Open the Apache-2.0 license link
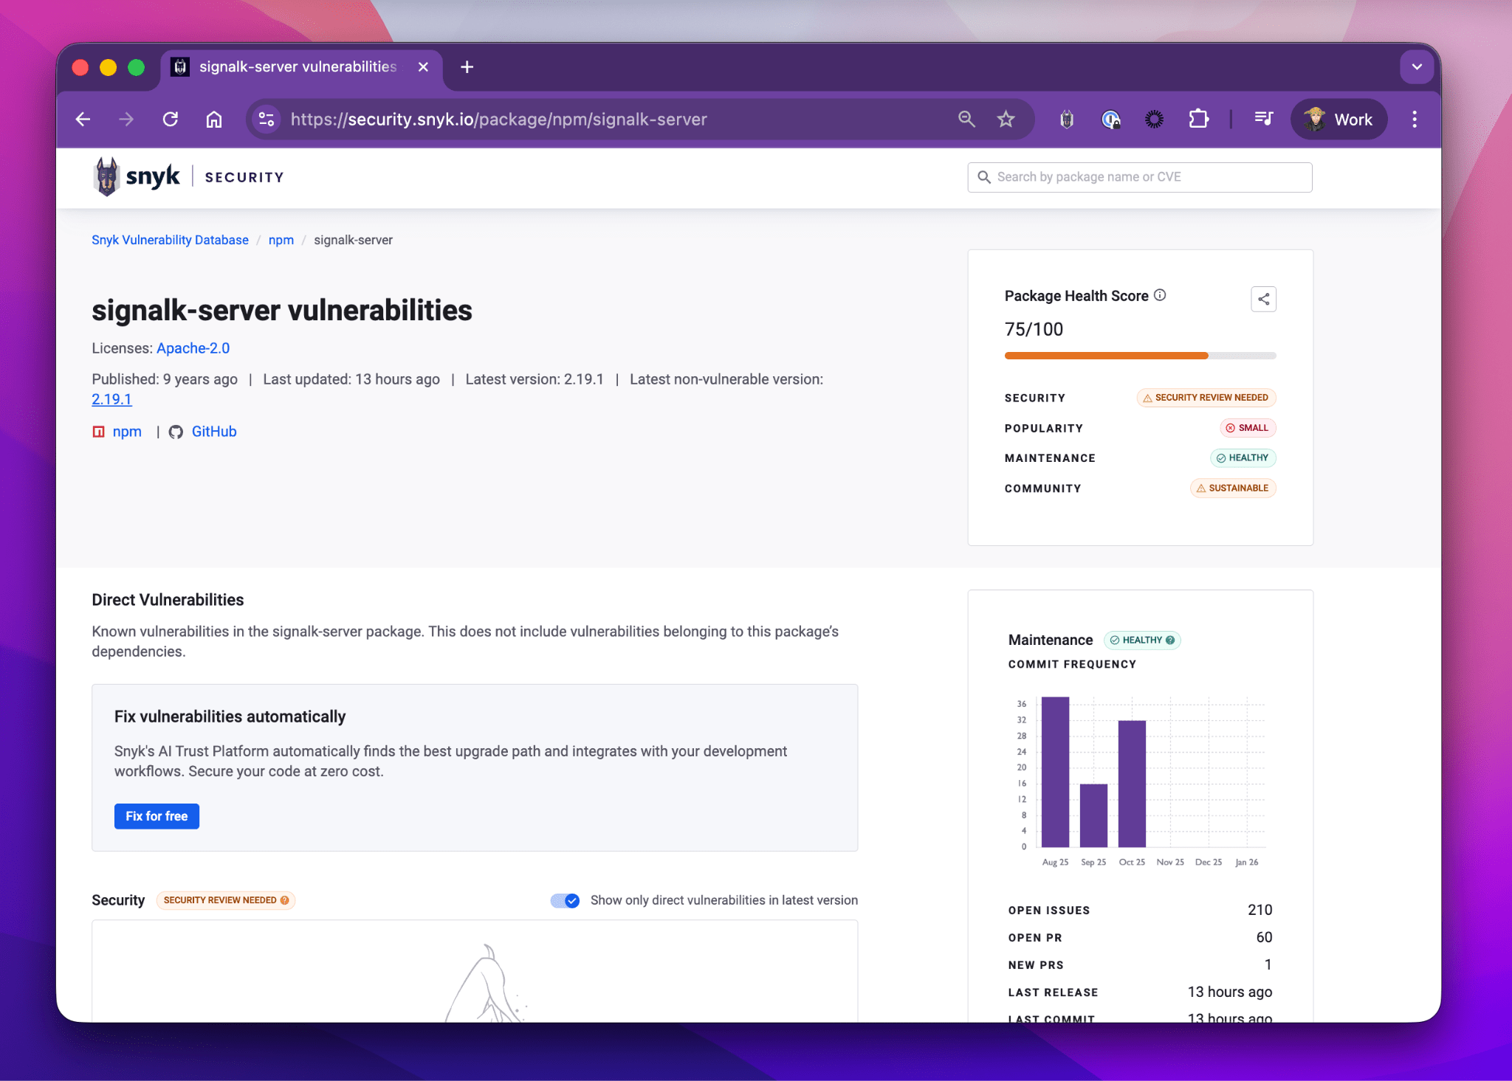Image resolution: width=1512 pixels, height=1081 pixels. point(193,348)
